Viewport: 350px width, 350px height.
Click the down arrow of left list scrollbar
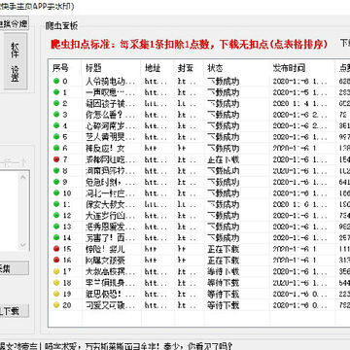coord(22,245)
